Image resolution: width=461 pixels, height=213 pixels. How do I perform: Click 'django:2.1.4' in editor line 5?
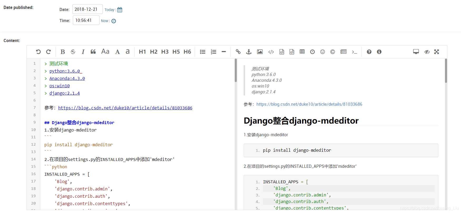[64, 93]
